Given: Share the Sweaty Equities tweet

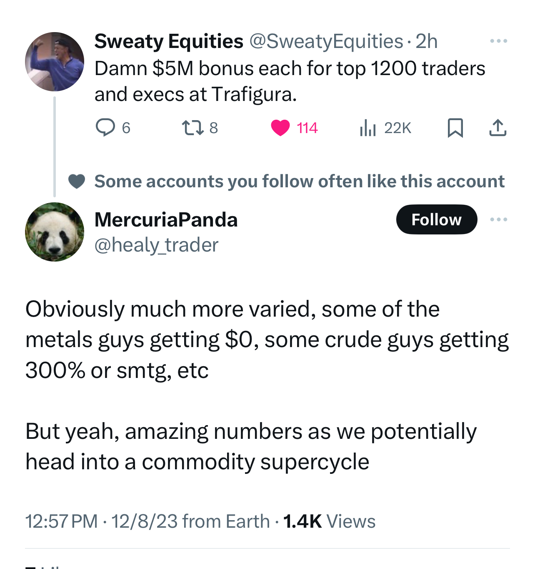Looking at the screenshot, I should pos(497,128).
